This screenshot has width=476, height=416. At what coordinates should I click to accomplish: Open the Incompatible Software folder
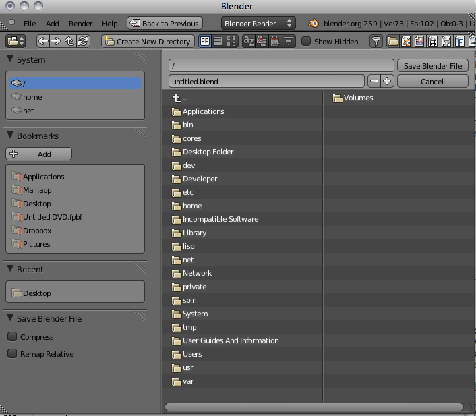coord(242,219)
